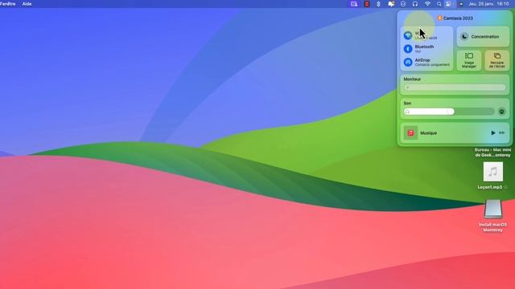
Task: Open Spotlight search magnifier icon
Action: coord(439,4)
